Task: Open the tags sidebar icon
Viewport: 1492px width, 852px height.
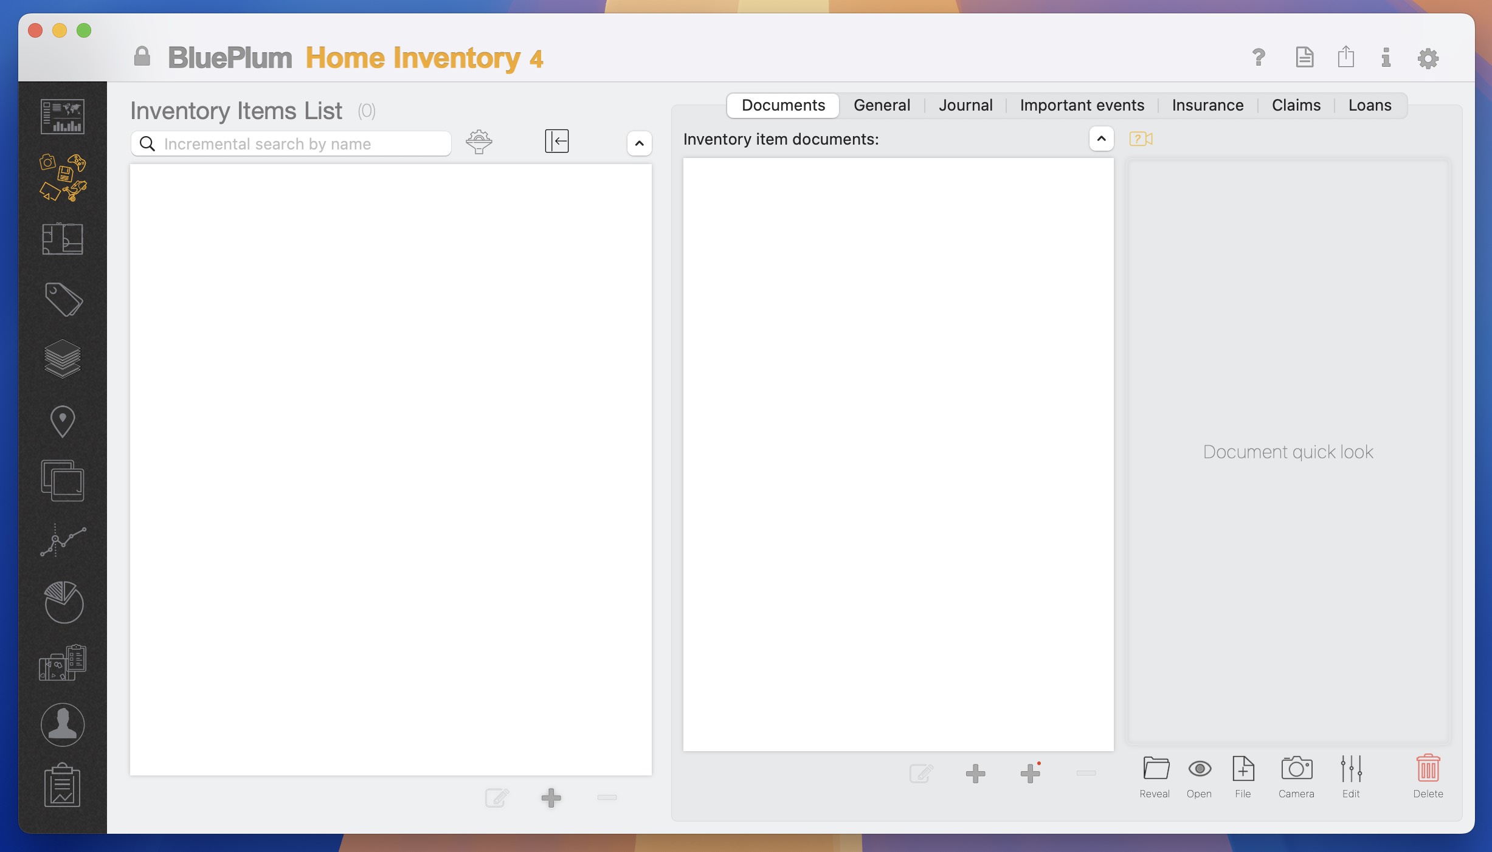Action: tap(63, 299)
